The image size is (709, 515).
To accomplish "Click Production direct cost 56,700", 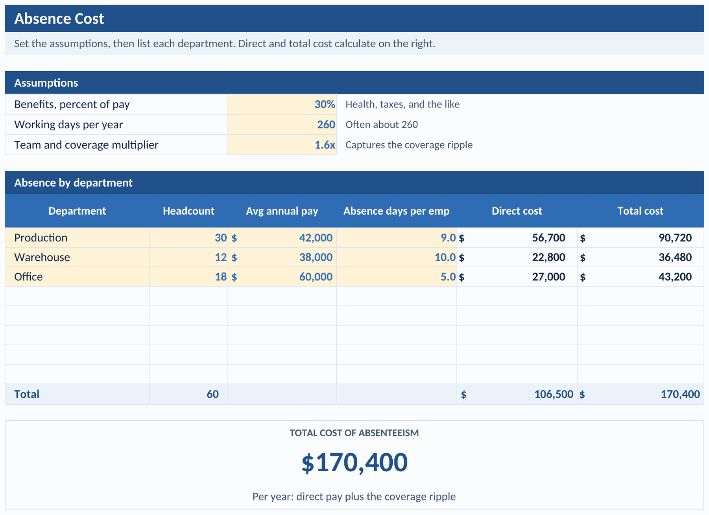I will click(x=517, y=238).
